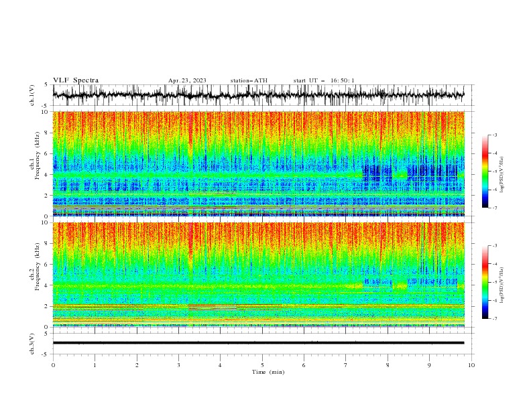Click the '-5' tick on ch.1 colorbar
531x410 pixels.
pos(494,172)
